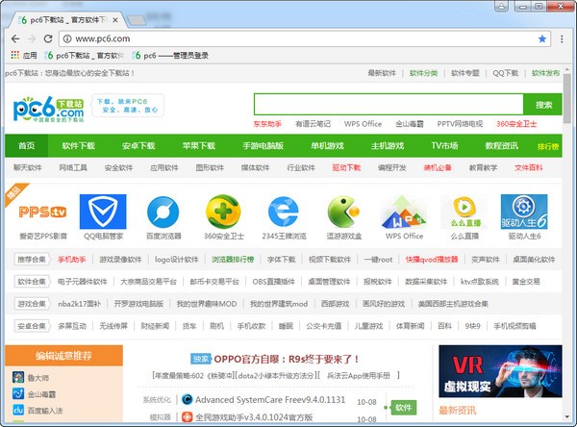Click the 快播qvod播放器 link
The height and width of the screenshot is (427, 577).
432,260
